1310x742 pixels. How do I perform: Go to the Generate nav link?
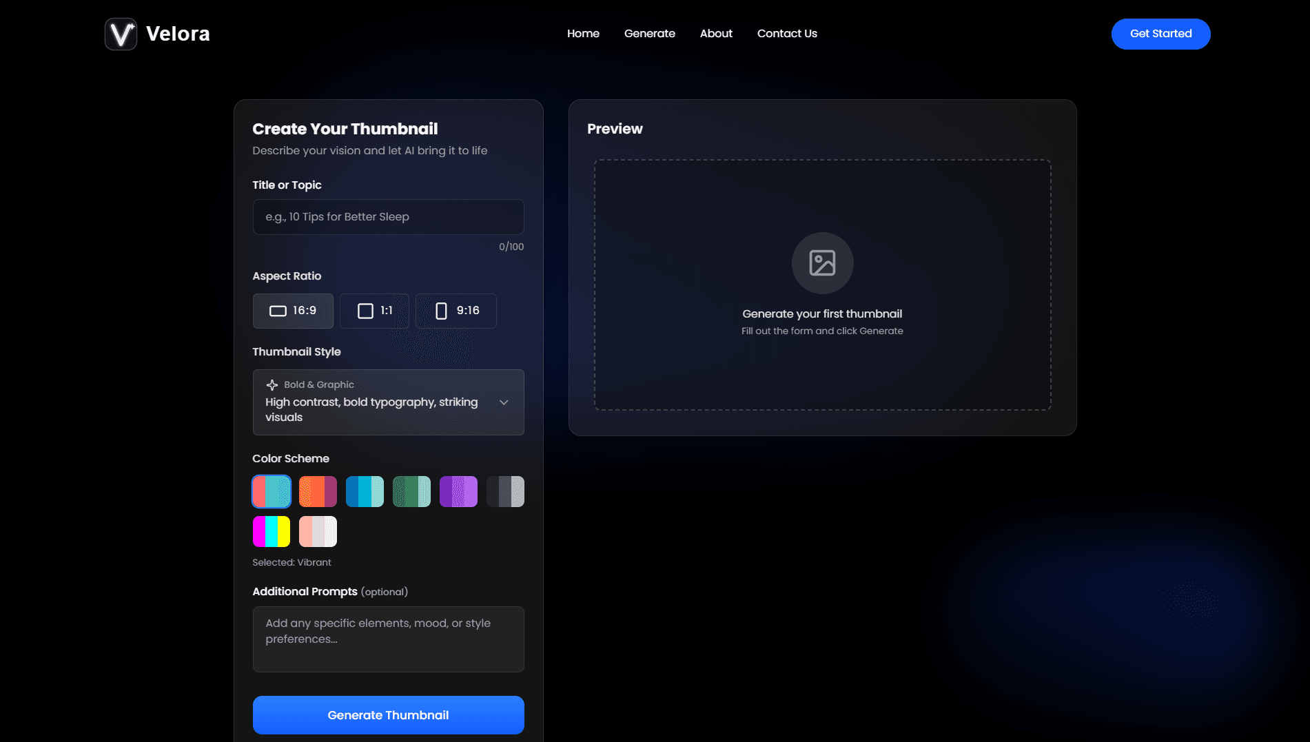click(x=649, y=34)
